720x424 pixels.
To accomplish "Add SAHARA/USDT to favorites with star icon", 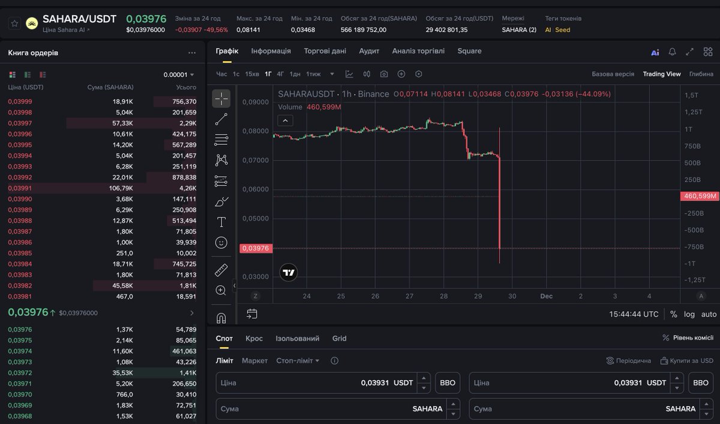I will [x=14, y=23].
